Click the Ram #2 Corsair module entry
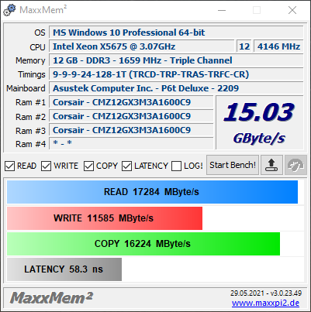The width and height of the screenshot is (311, 312). pos(131,116)
